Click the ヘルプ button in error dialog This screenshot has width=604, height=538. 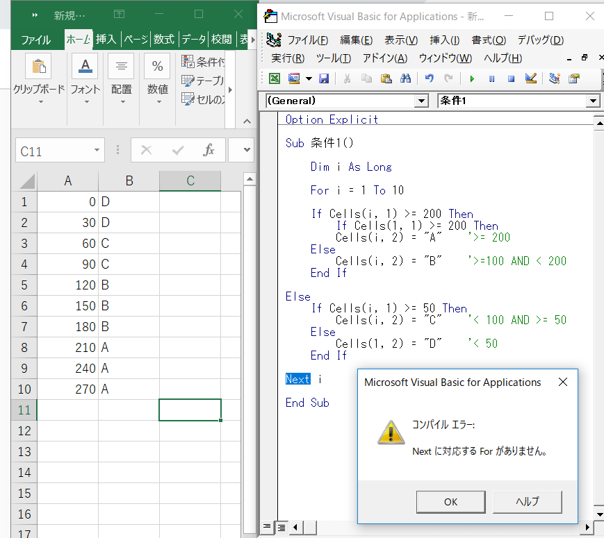pyautogui.click(x=528, y=502)
